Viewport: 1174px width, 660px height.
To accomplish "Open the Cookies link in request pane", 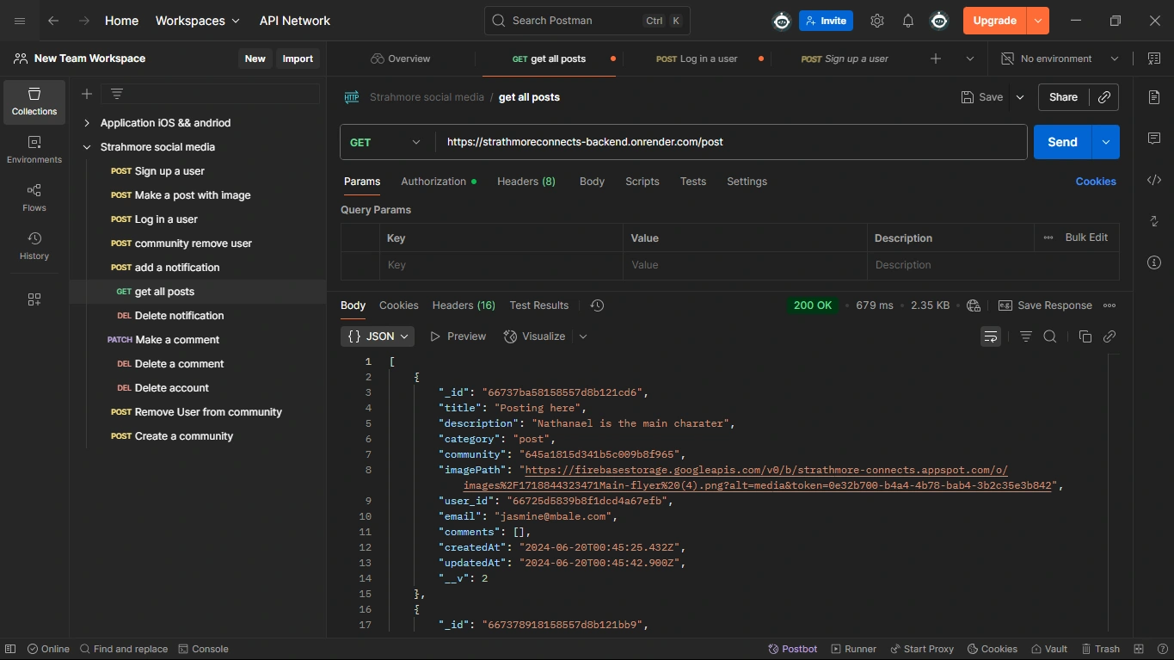I will [1096, 182].
